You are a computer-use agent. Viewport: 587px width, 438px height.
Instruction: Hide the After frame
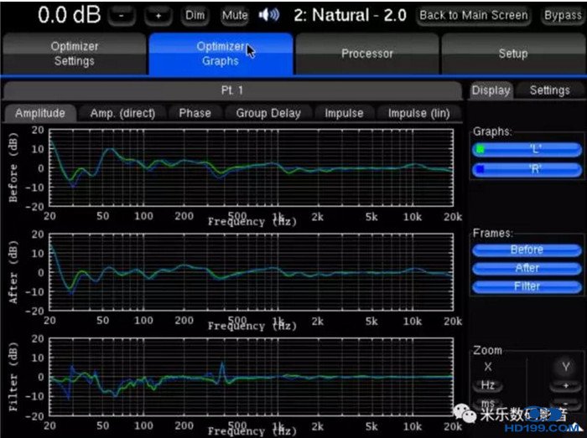525,268
